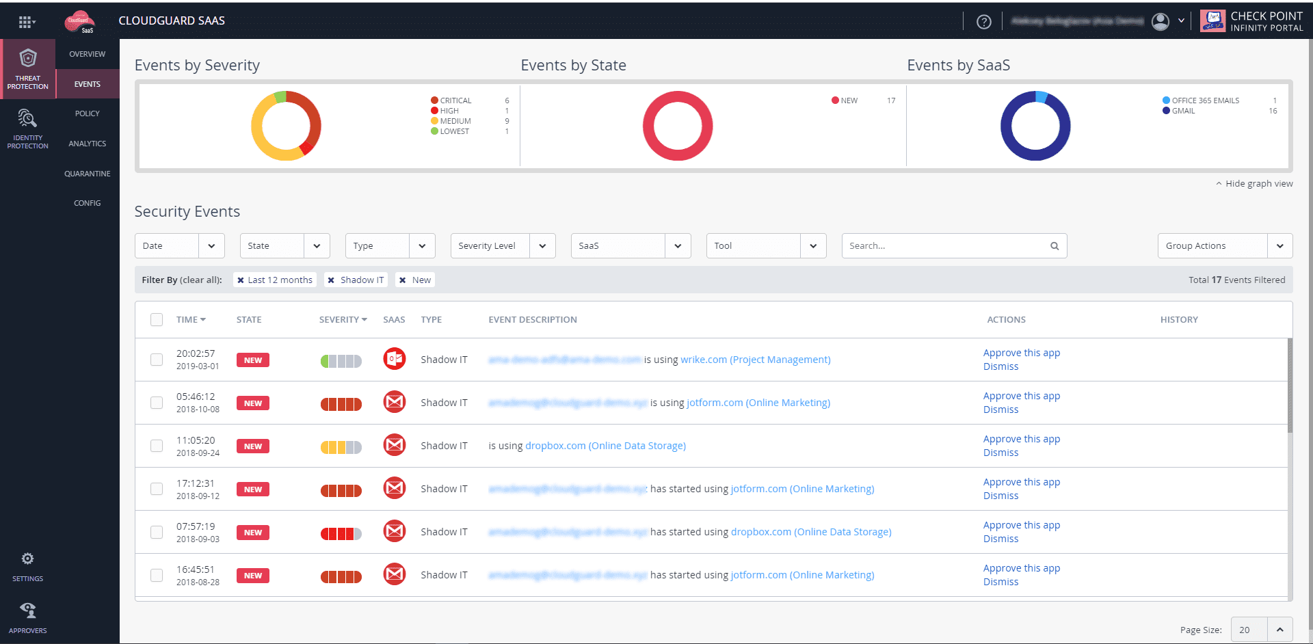This screenshot has height=644, width=1313.
Task: Approve the wrike.com app
Action: [x=1021, y=353]
